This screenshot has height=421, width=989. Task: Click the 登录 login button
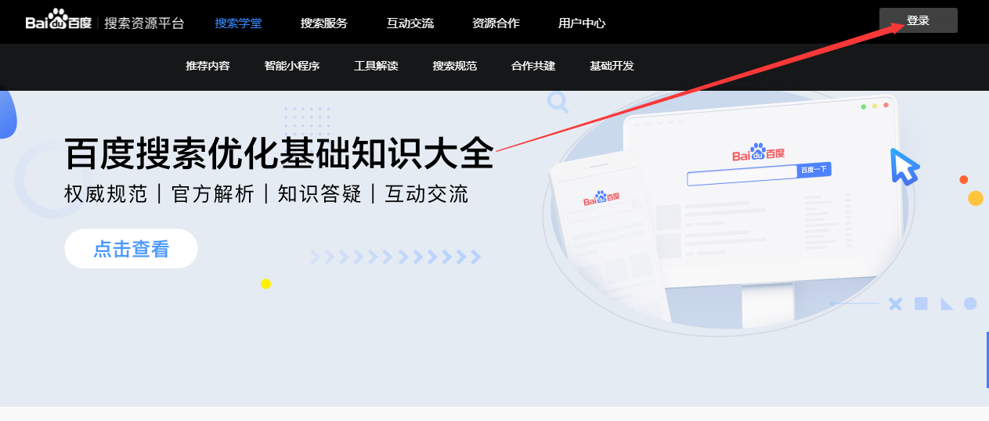[918, 20]
